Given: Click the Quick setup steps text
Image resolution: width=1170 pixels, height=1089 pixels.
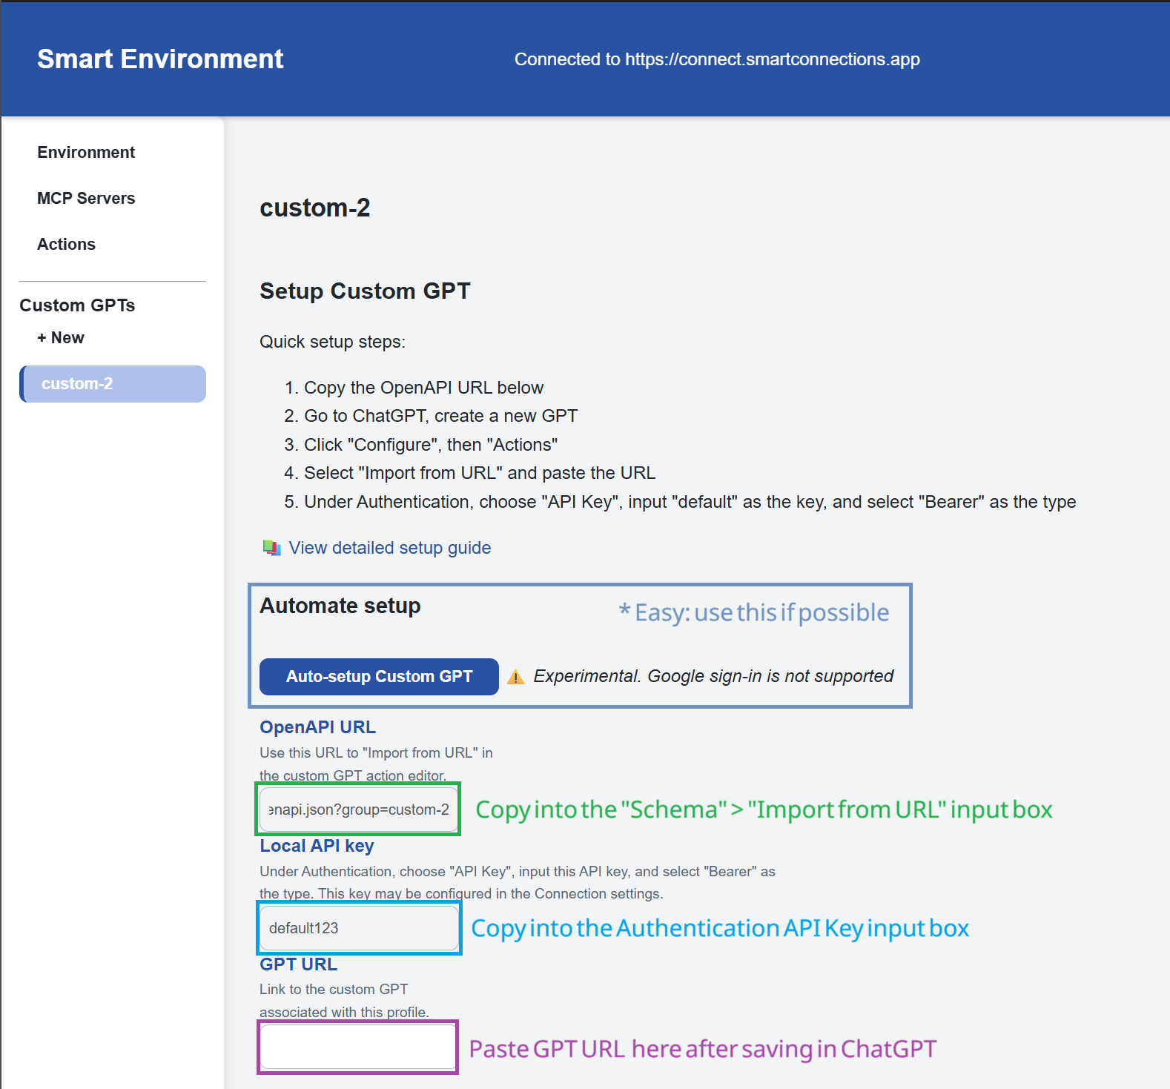Looking at the screenshot, I should [332, 342].
